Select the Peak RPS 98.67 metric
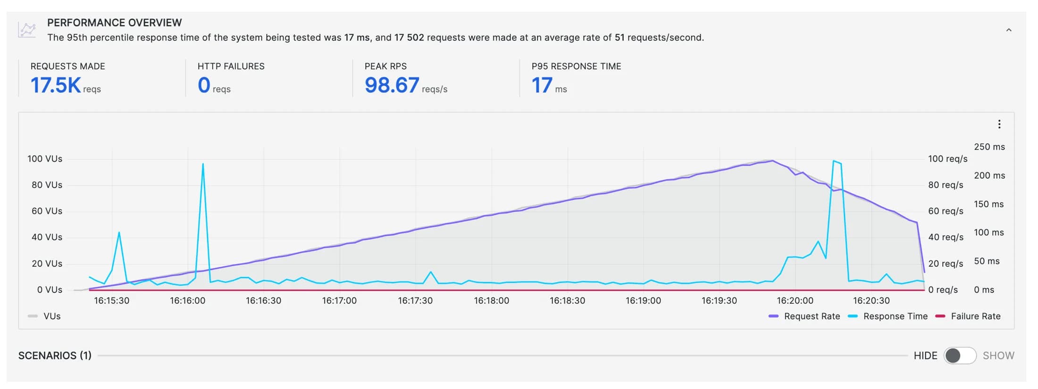The image size is (1038, 389). 392,85
